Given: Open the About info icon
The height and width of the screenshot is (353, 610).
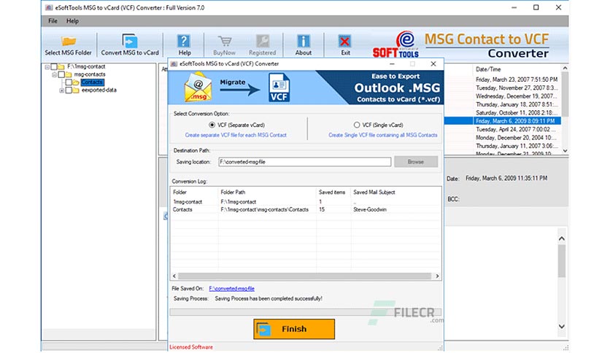Looking at the screenshot, I should [304, 41].
